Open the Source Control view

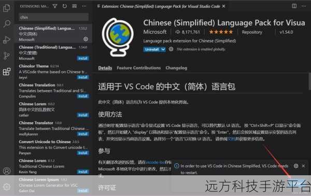click(x=7, y=56)
